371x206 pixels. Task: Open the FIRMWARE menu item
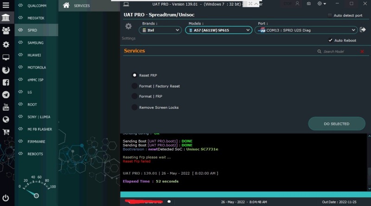(x=36, y=141)
